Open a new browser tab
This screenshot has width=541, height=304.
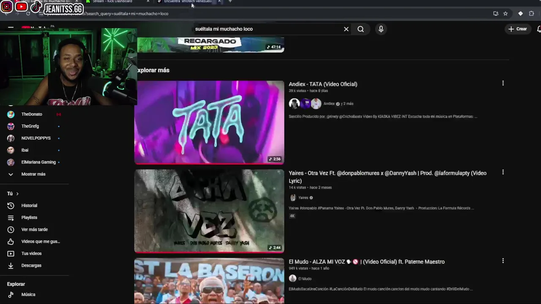tap(230, 2)
